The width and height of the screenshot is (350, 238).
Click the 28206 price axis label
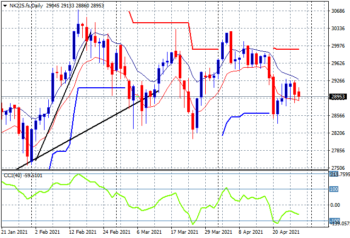click(x=338, y=133)
